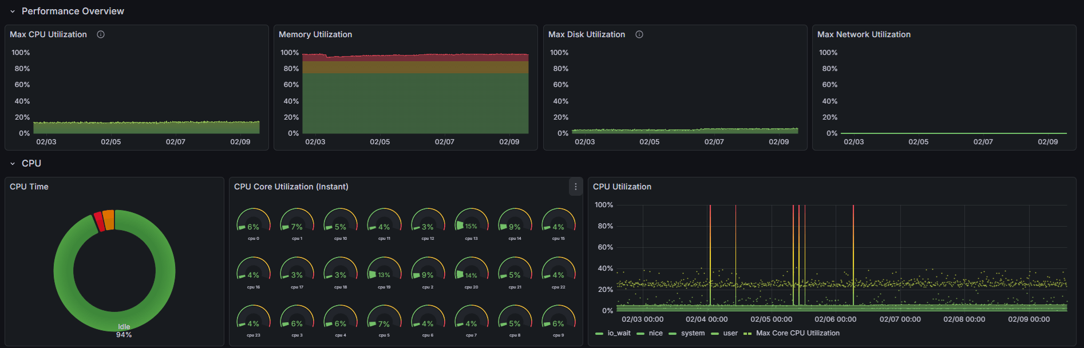Collapse the CPU row section

click(x=13, y=164)
